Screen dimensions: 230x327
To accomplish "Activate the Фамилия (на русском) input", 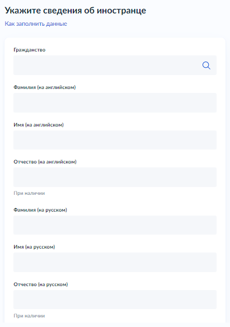I will coord(115,225).
